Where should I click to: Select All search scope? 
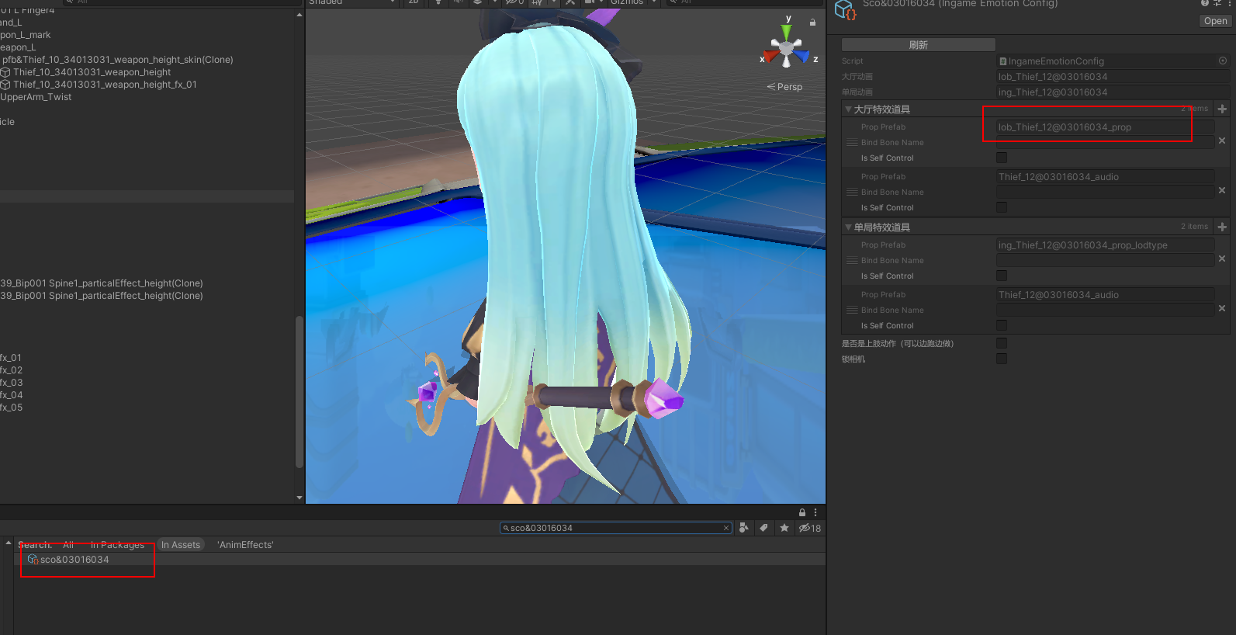point(68,545)
